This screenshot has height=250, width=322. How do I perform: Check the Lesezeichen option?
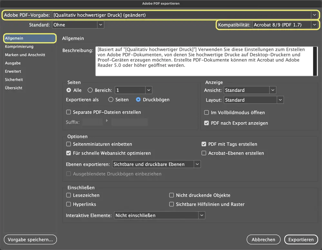69,195
